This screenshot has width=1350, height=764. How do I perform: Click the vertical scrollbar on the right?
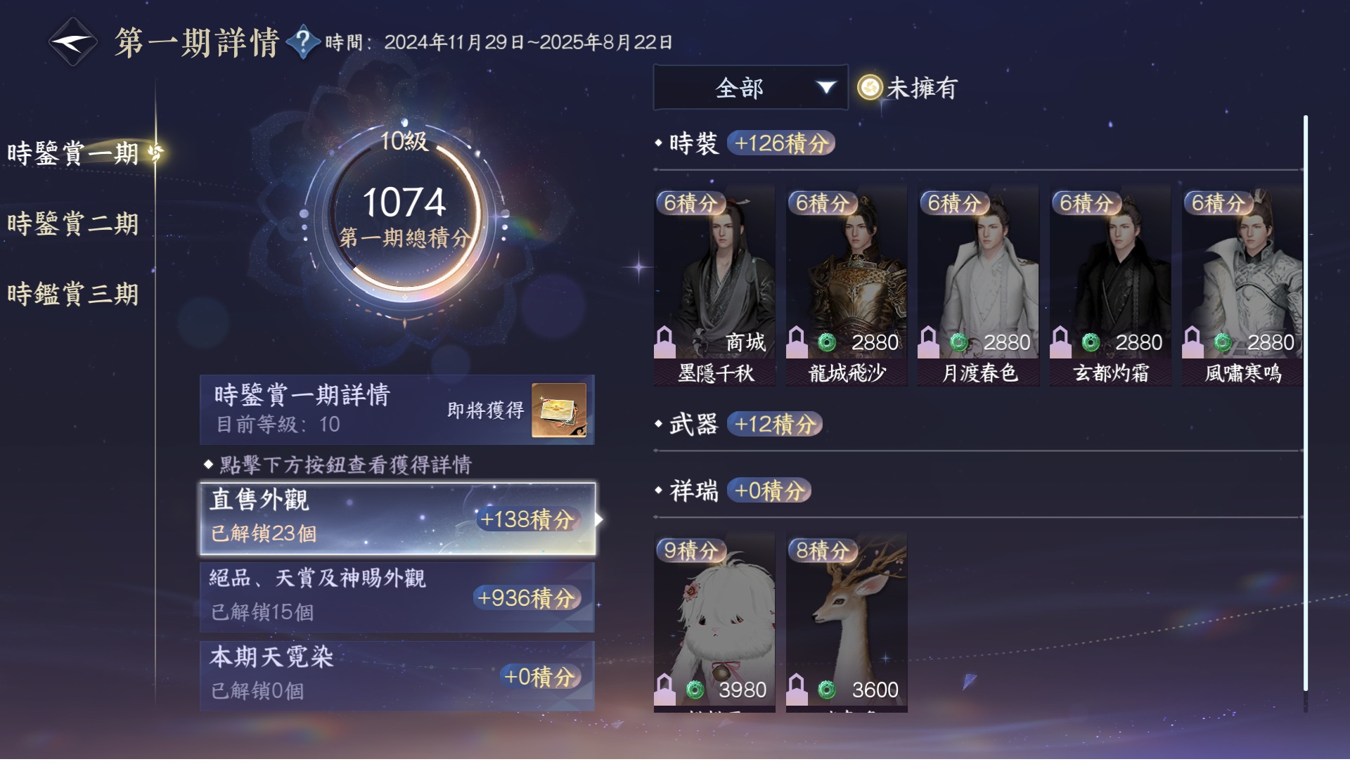(1306, 404)
